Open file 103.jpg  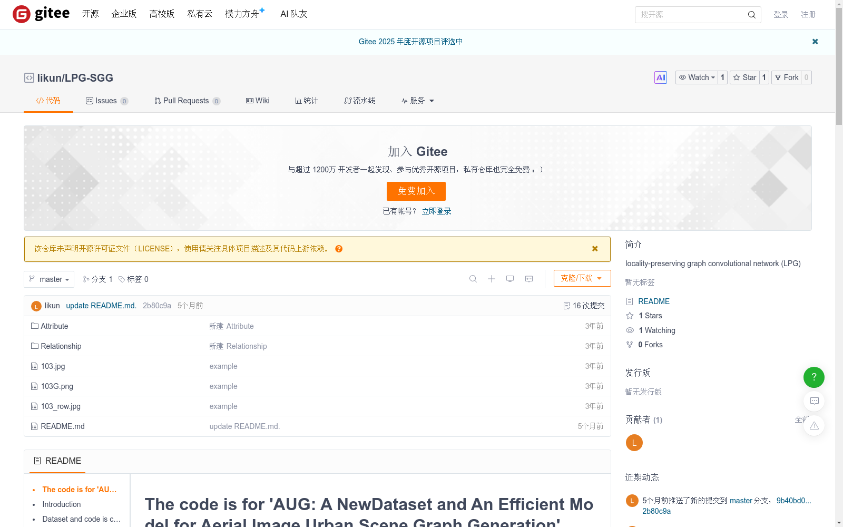(x=53, y=366)
